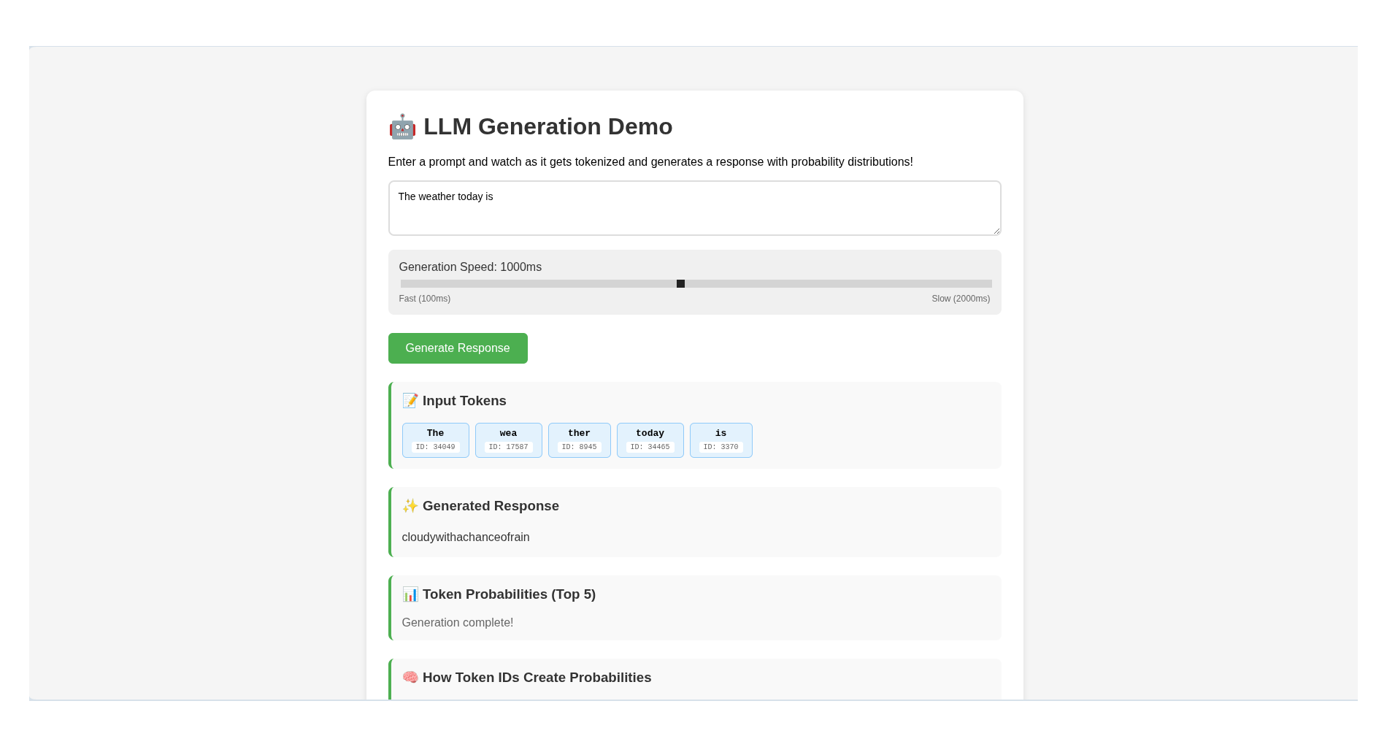Select the "is" input token chip
Image resolution: width=1387 pixels, height=747 pixels.
tap(721, 440)
